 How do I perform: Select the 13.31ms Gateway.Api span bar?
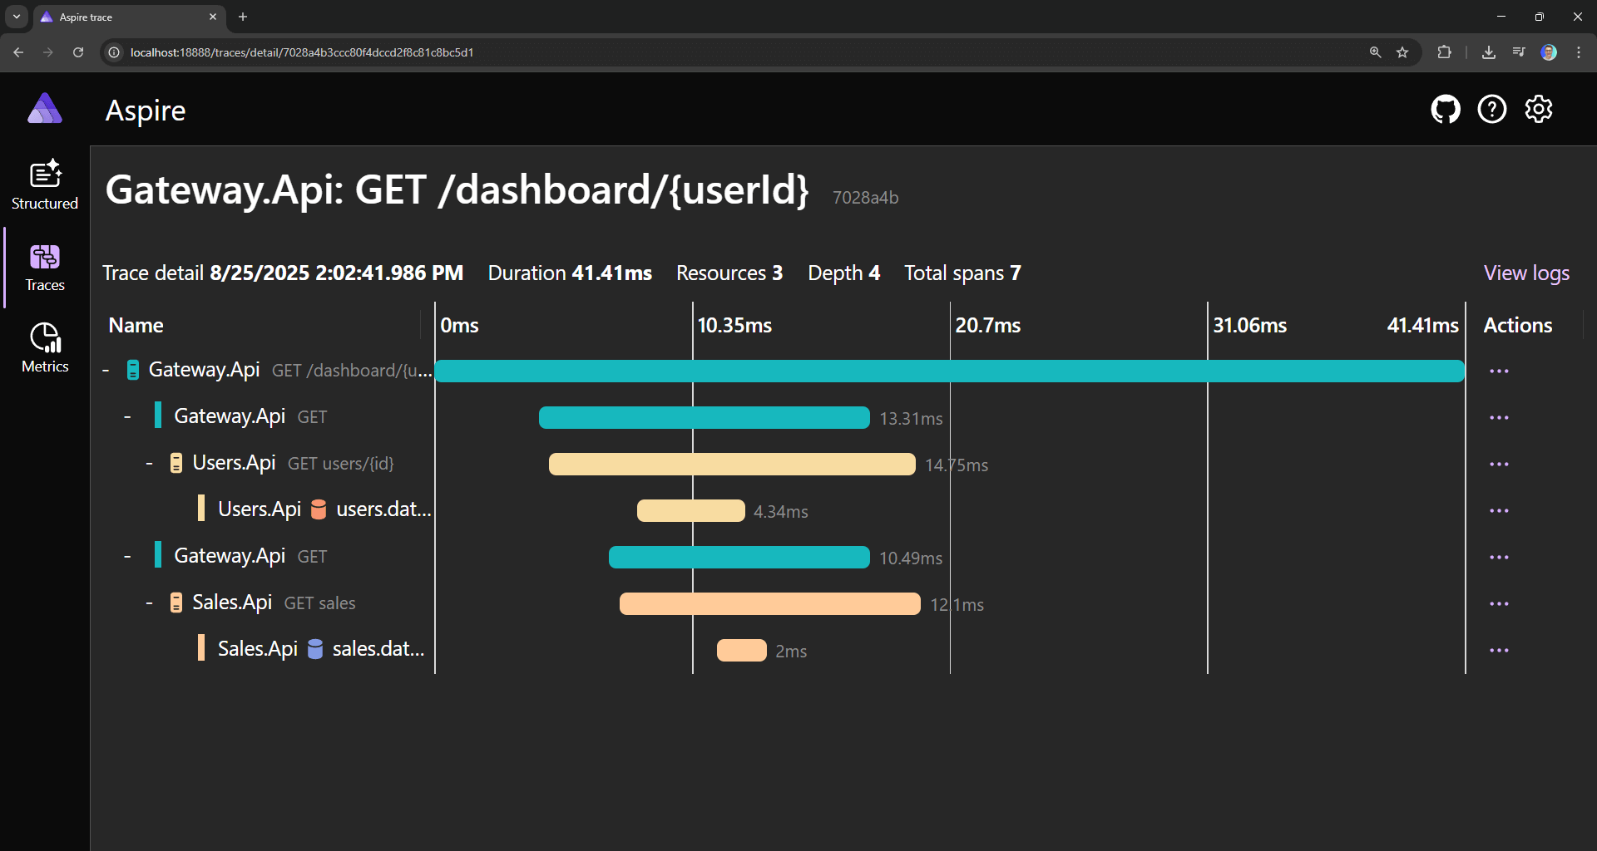pyautogui.click(x=705, y=418)
